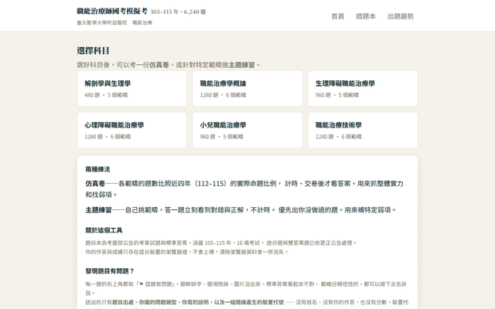The height and width of the screenshot is (309, 495).
Task: Click the 選擇科目 heading
Action: coord(93,50)
